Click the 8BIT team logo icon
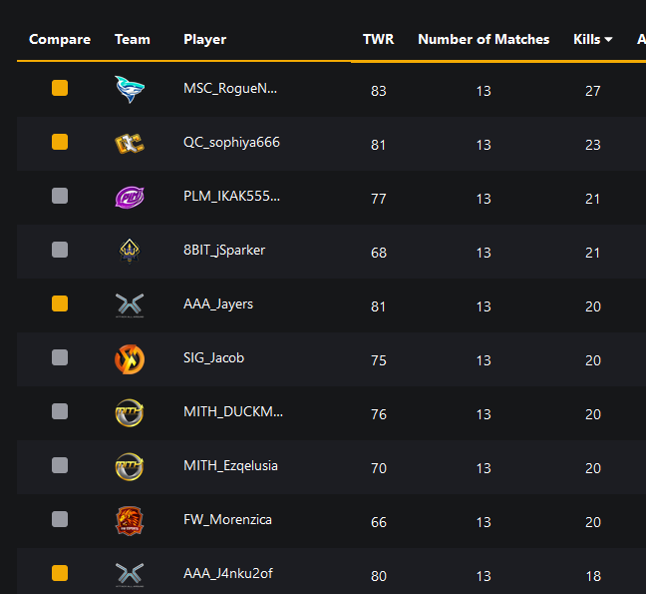 click(x=130, y=251)
